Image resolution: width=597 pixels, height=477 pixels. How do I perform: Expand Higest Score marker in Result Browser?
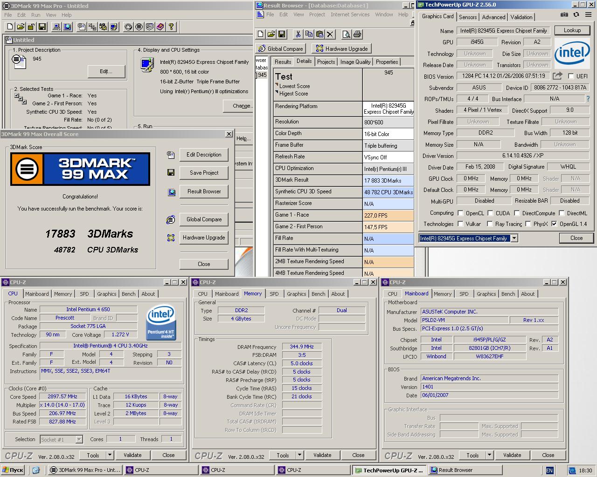[x=277, y=92]
